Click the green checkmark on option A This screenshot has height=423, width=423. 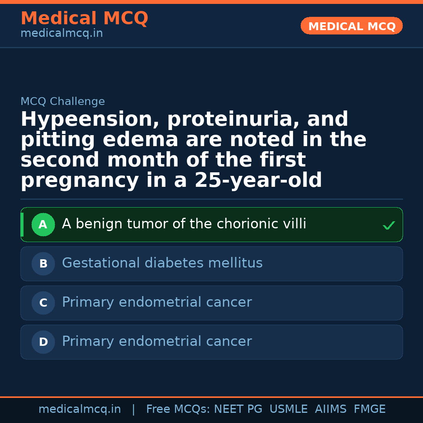389,225
